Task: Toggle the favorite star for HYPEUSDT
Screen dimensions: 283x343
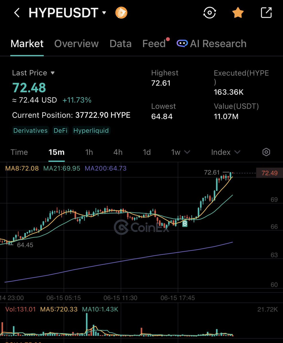Action: (238, 13)
